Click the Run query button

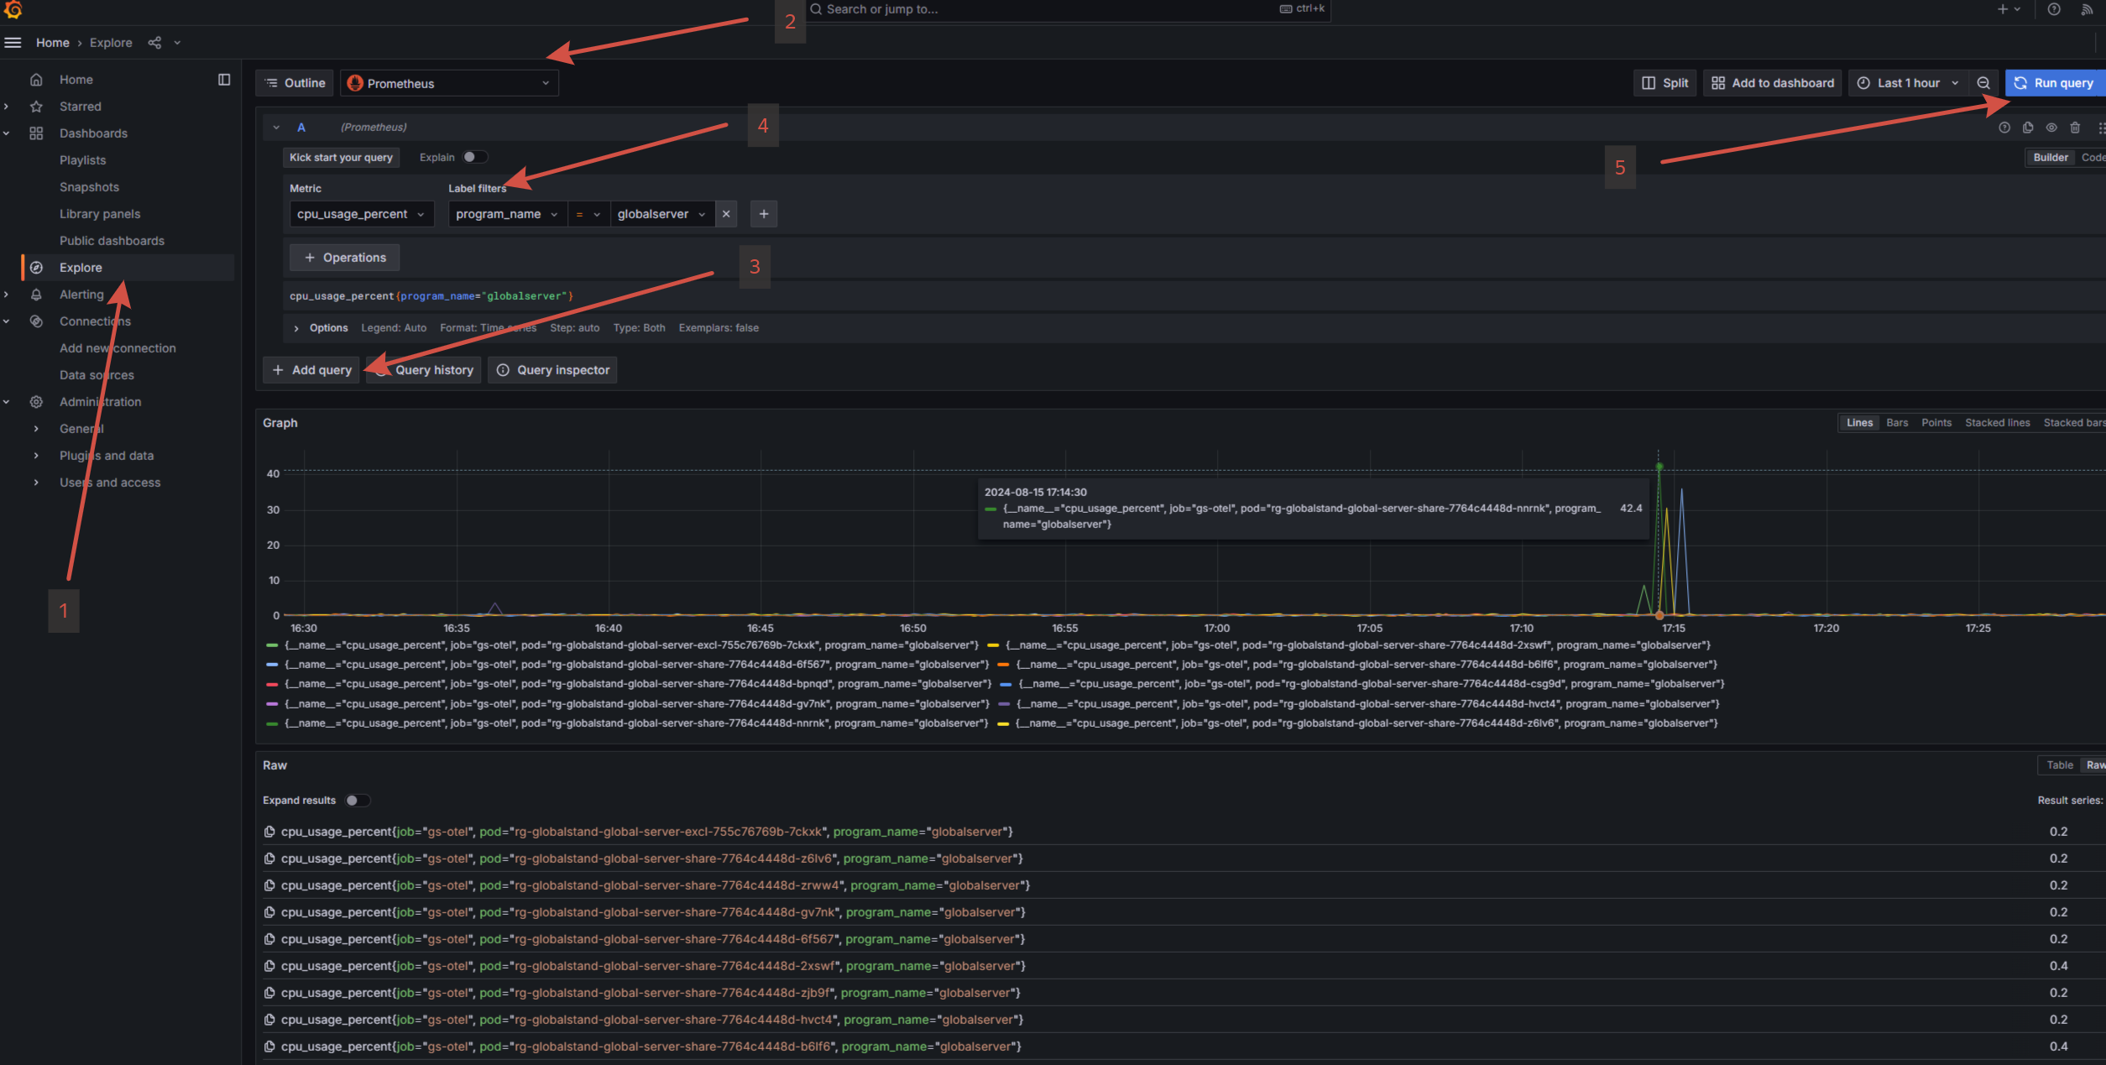pos(2054,83)
